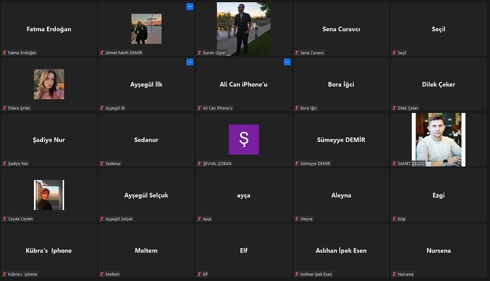Click Aslıhan İpek Esen's large name
This screenshot has height=281, width=490.
click(x=341, y=250)
